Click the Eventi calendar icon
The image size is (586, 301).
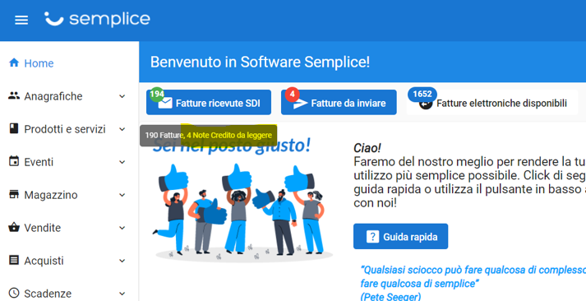[14, 161]
